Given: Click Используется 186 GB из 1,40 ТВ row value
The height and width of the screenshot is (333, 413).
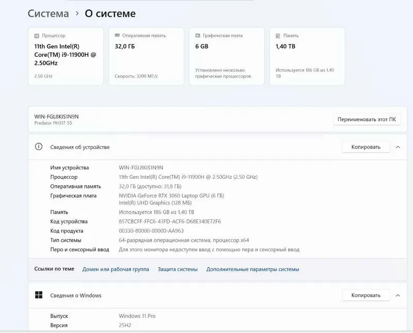Looking at the screenshot, I should click(156, 212).
